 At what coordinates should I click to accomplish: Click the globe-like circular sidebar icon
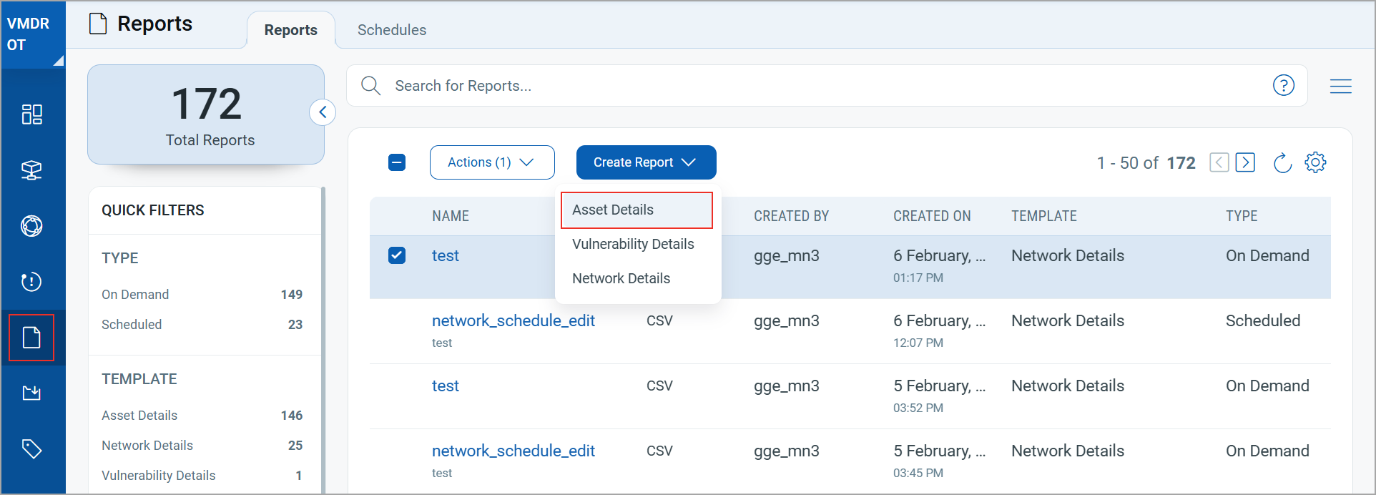(x=31, y=226)
